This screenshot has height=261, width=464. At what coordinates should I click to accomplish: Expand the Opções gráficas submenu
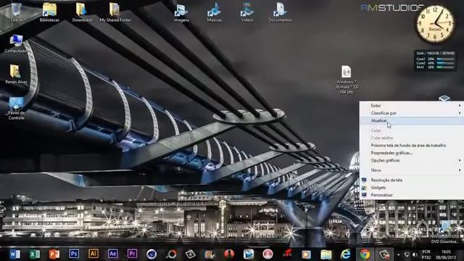click(x=412, y=160)
